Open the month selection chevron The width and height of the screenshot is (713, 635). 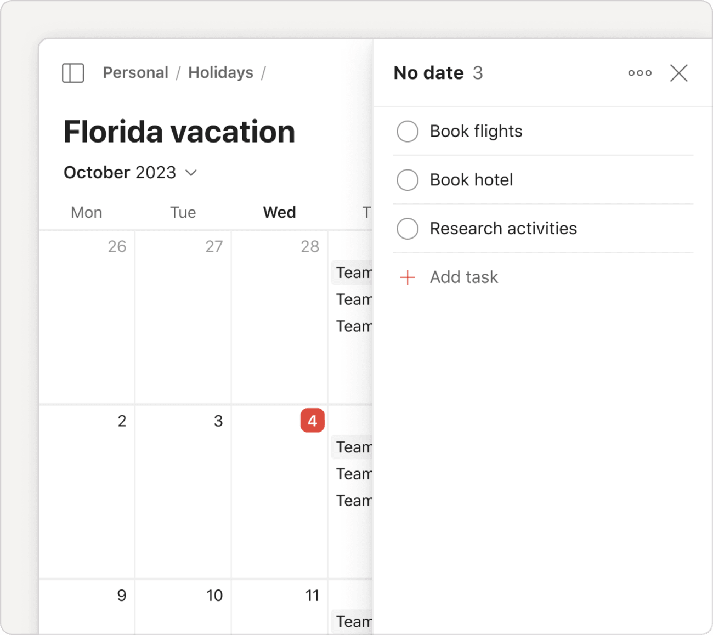[x=191, y=172]
